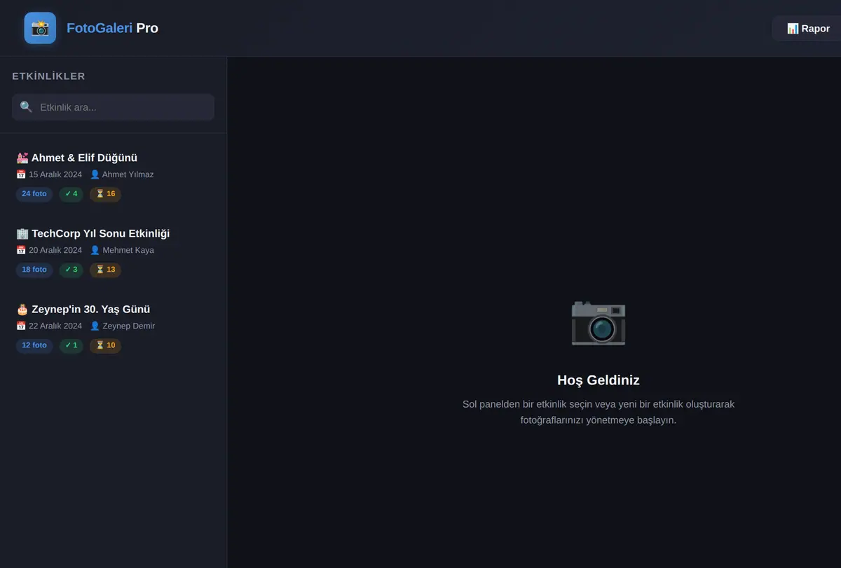
Task: Click the Hoş Geldiniz welcome heading
Action: (x=599, y=380)
